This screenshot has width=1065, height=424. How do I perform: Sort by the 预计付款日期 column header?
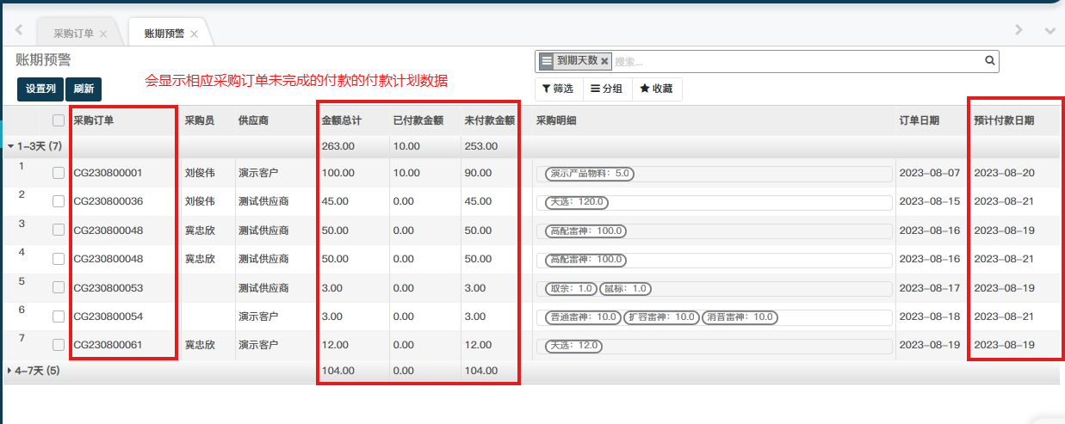tap(1004, 120)
